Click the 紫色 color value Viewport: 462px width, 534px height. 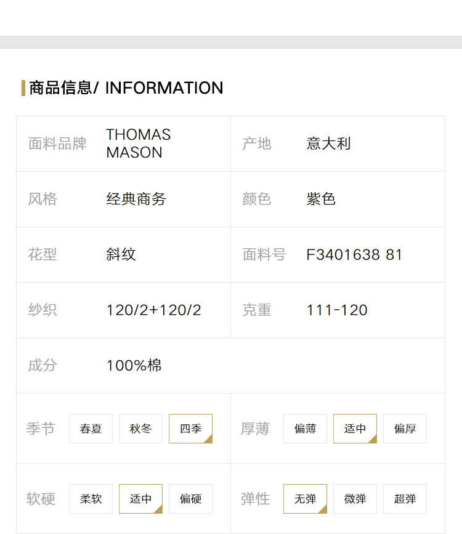(321, 199)
